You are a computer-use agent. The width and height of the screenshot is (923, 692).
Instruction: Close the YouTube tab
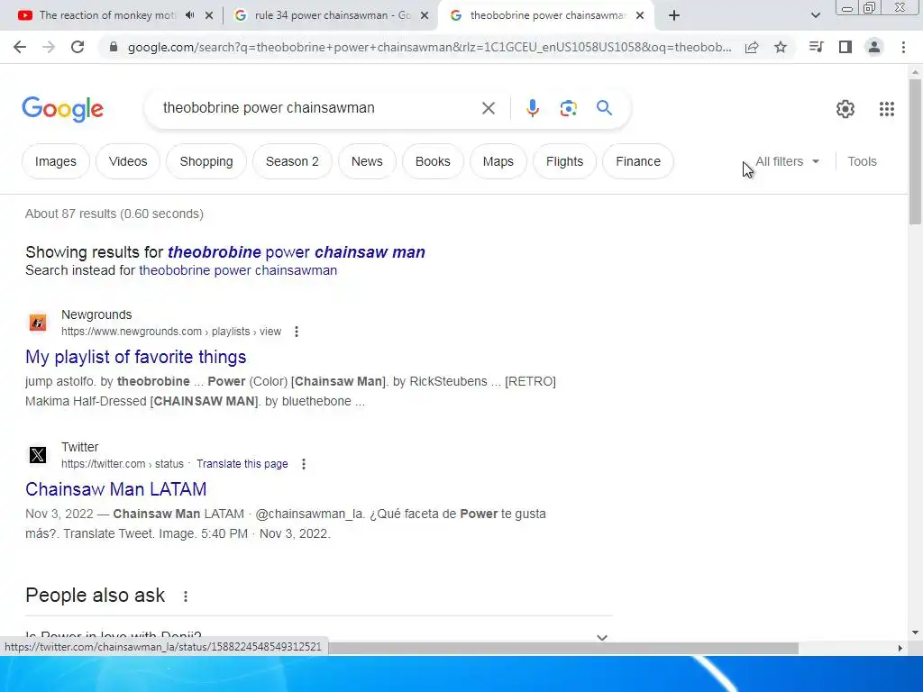tap(209, 16)
